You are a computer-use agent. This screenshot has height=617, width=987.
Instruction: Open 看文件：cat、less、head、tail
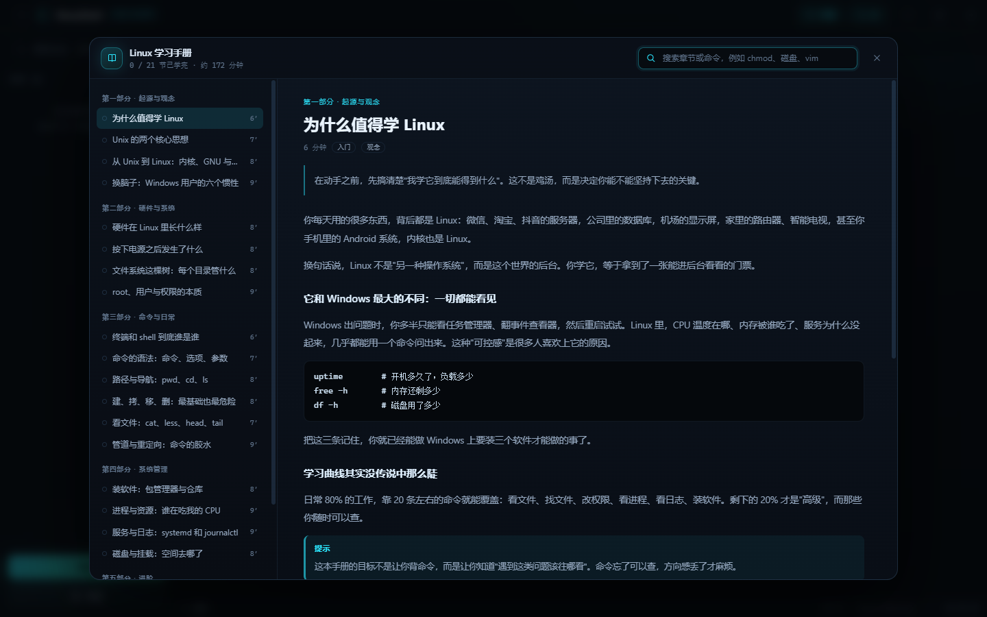click(180, 423)
